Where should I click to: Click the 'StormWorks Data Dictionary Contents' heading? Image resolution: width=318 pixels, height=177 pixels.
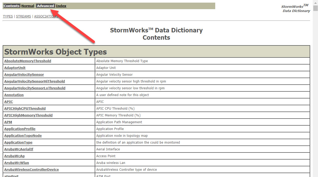click(156, 34)
